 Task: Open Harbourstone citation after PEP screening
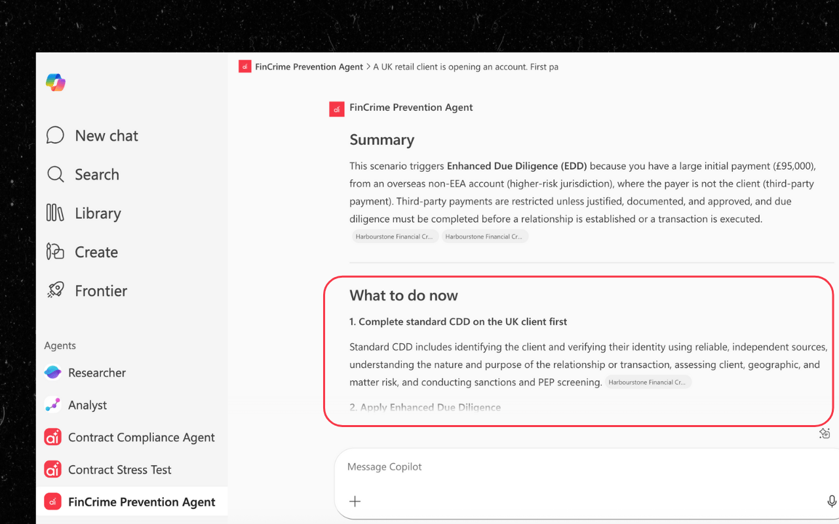click(648, 383)
